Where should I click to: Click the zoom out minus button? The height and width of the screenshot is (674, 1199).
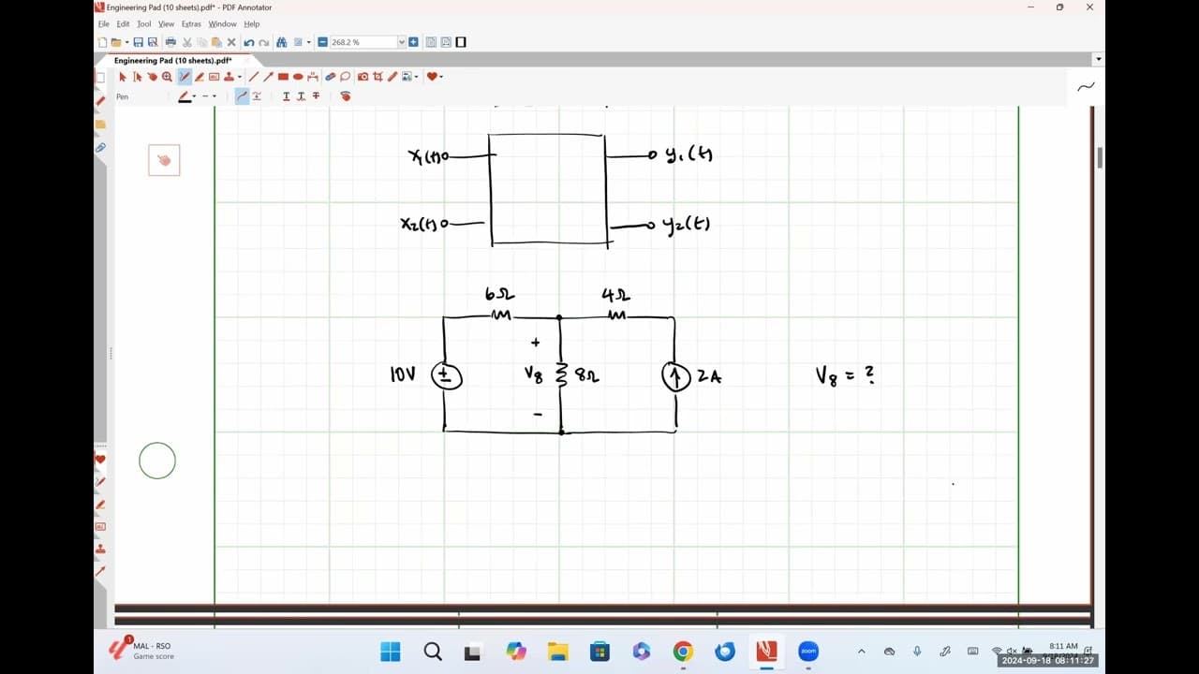tap(322, 42)
